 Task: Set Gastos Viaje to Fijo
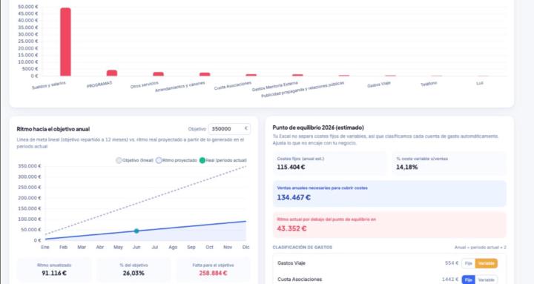(x=469, y=263)
